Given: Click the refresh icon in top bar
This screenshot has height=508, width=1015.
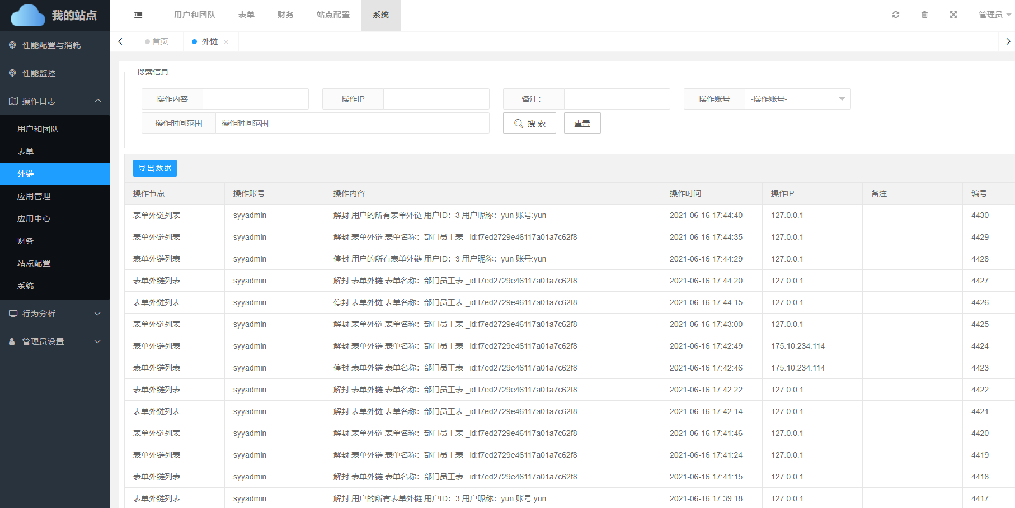Looking at the screenshot, I should point(895,15).
